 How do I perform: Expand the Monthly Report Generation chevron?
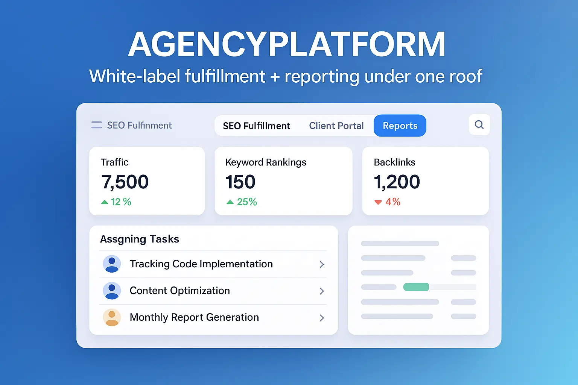click(322, 318)
